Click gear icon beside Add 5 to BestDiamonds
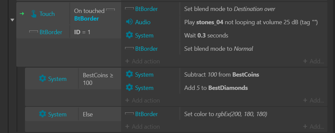This screenshot has height=133, width=335. tap(129, 88)
